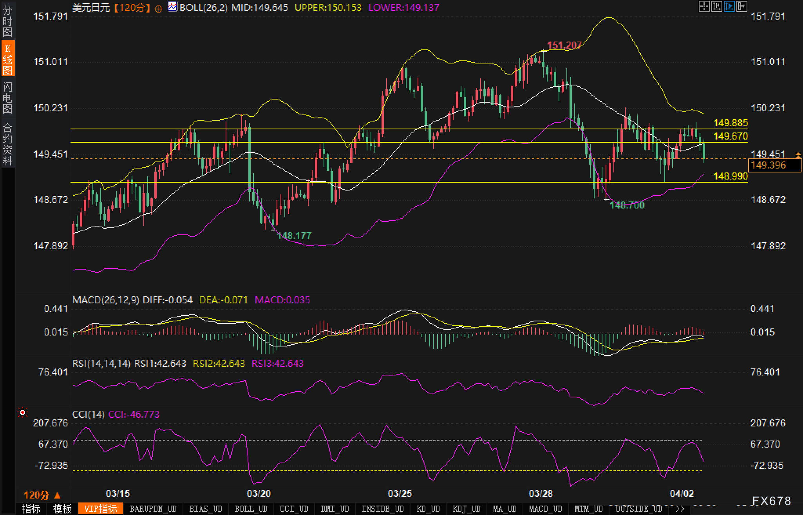803x515 pixels.
Task: Apply the BOLL_UD indicator
Action: pyautogui.click(x=251, y=509)
